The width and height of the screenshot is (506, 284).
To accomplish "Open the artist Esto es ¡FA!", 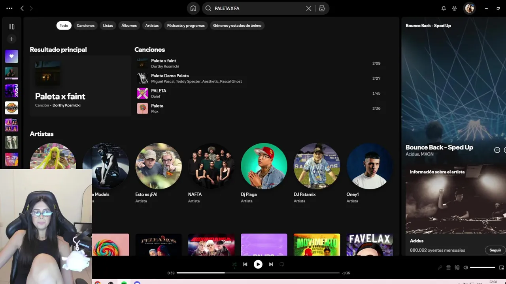I will point(159,173).
